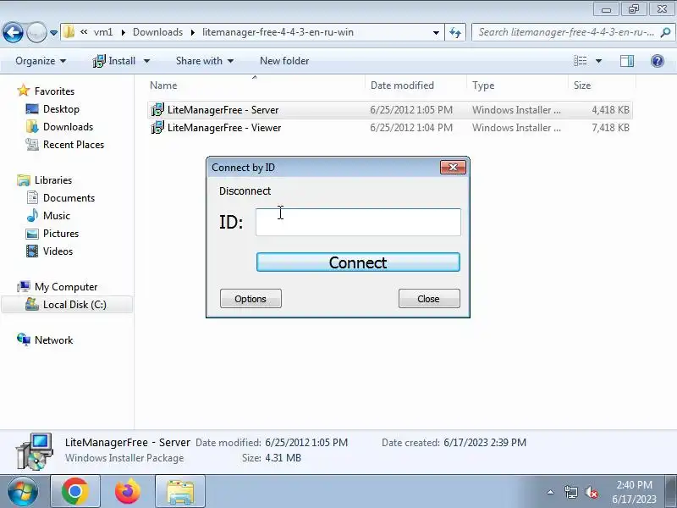Select Local Disk (C:)
677x508 pixels.
click(74, 304)
